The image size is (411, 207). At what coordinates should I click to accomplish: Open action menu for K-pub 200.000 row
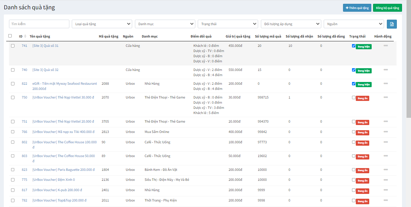(385, 190)
